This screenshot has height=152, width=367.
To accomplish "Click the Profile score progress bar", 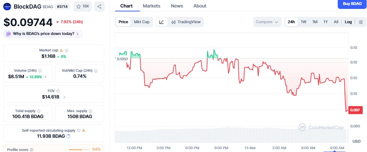I will (79, 150).
